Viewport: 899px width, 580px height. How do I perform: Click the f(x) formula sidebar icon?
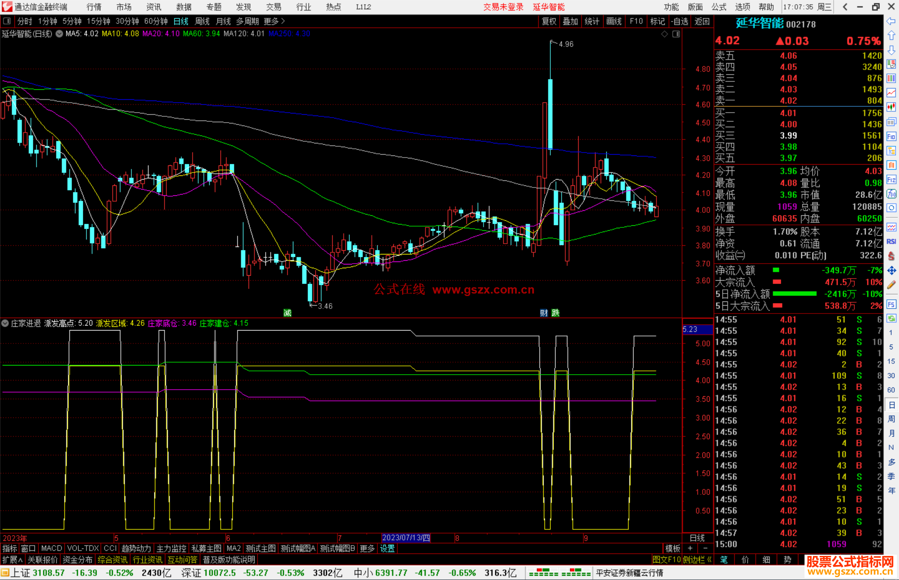891,194
